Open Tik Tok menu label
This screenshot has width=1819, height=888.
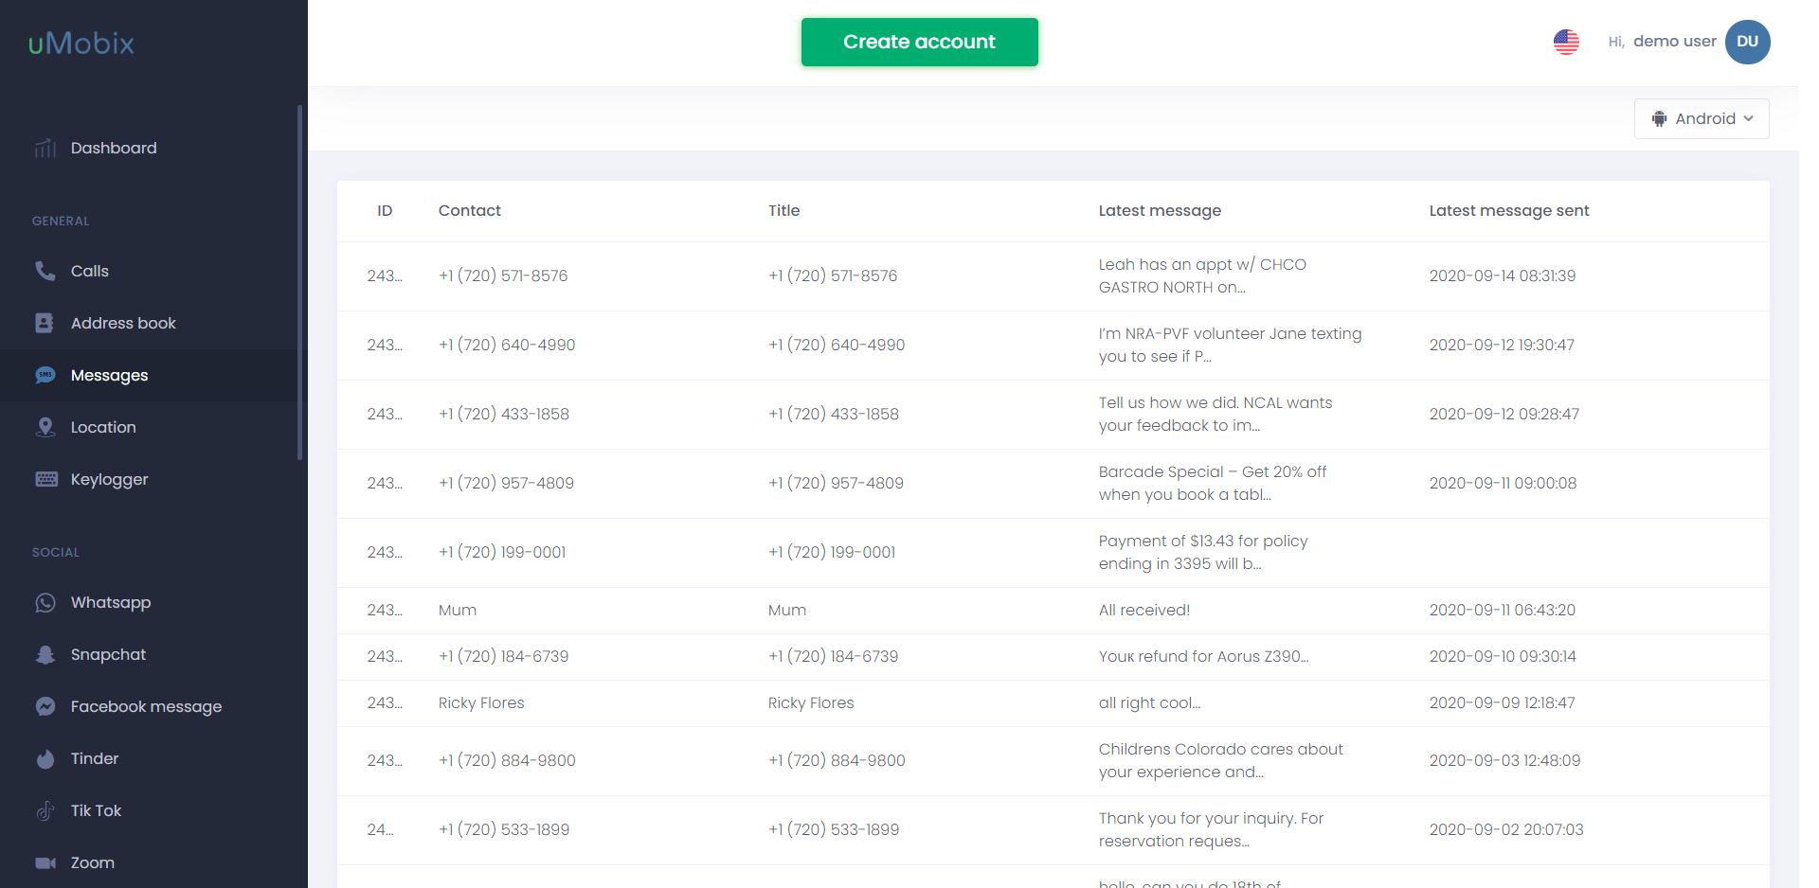click(x=97, y=810)
